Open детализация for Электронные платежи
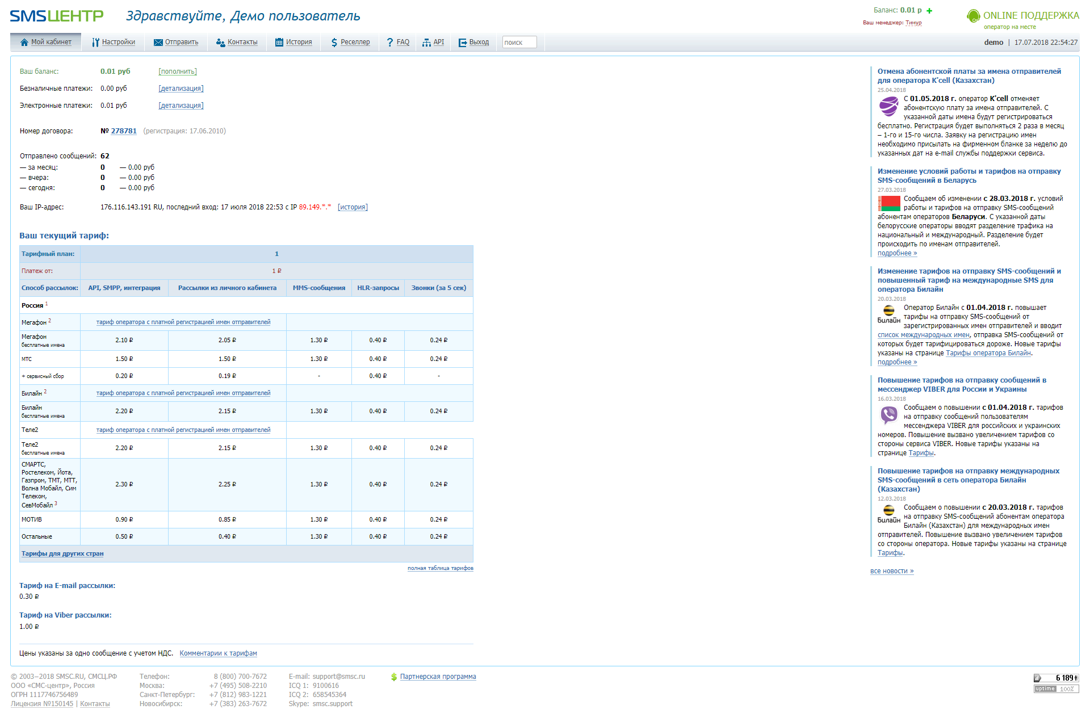The image size is (1090, 722). pos(181,106)
